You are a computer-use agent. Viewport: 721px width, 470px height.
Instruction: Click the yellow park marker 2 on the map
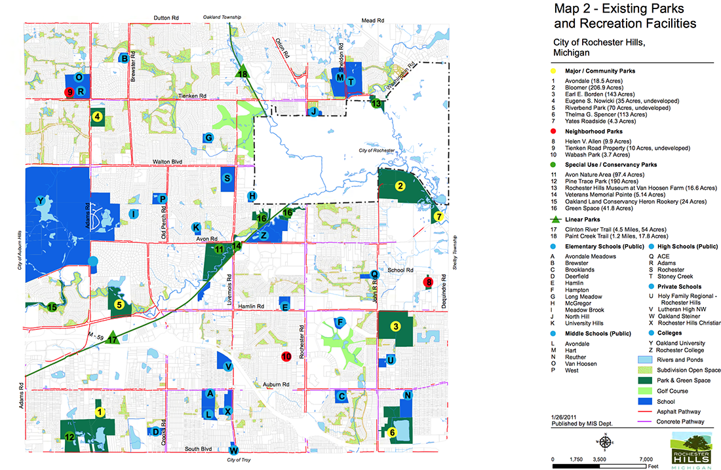click(400, 186)
